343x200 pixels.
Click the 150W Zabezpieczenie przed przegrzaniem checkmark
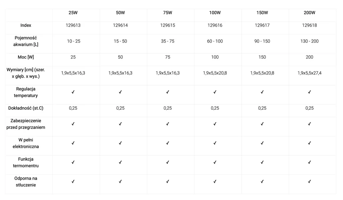(x=262, y=124)
